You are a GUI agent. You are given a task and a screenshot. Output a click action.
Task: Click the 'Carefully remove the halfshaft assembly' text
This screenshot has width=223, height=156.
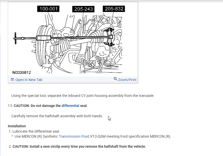[57, 116]
